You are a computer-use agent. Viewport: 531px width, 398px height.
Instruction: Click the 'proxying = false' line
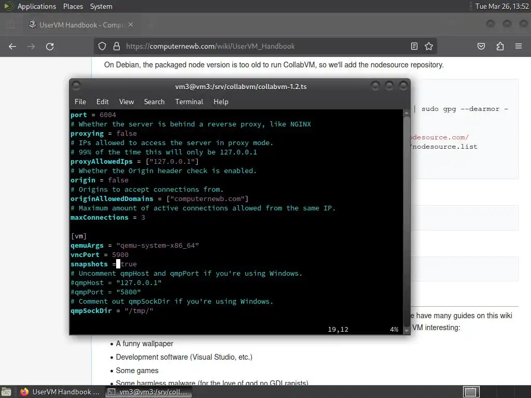(104, 133)
